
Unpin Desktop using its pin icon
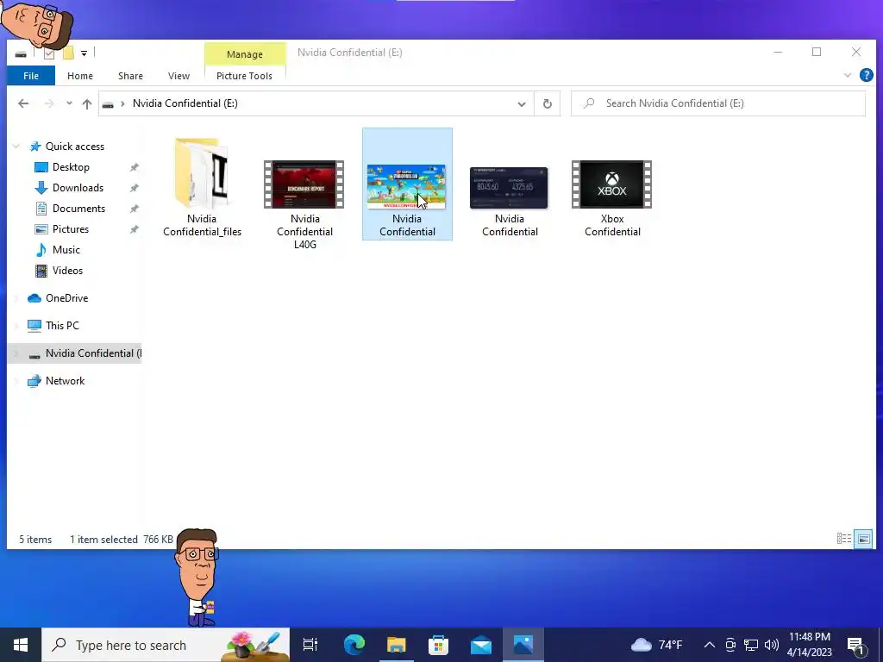[134, 168]
